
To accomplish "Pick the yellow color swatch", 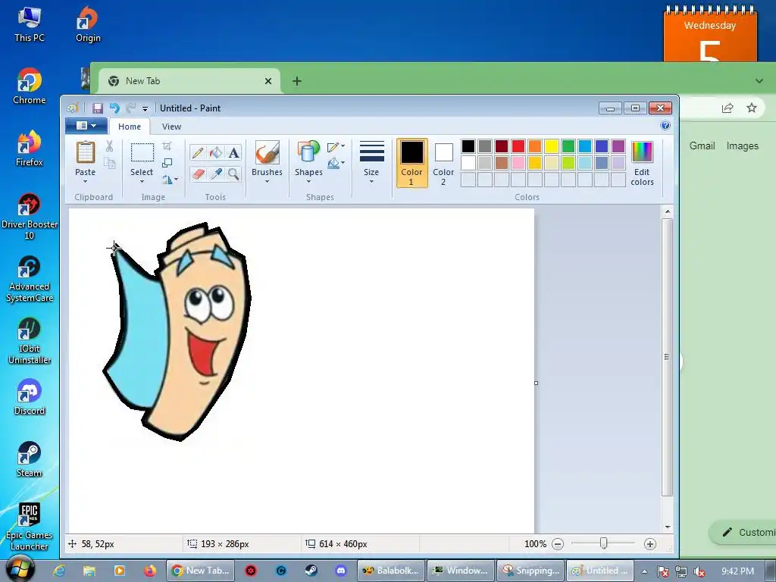I will tap(552, 146).
